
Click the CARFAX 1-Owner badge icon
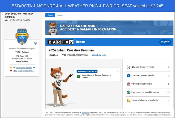coord(129,76)
